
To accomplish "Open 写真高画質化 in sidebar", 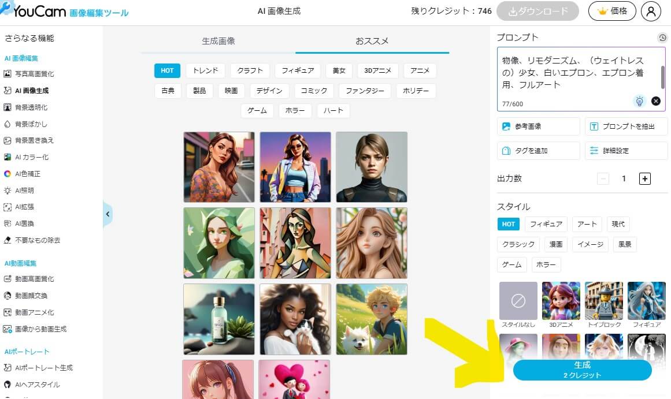I will 29,74.
